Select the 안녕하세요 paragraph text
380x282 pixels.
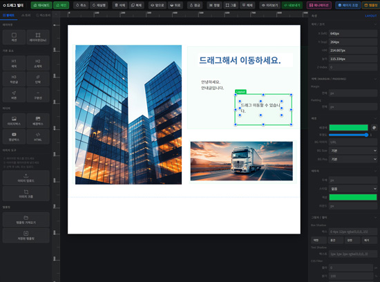(212, 85)
